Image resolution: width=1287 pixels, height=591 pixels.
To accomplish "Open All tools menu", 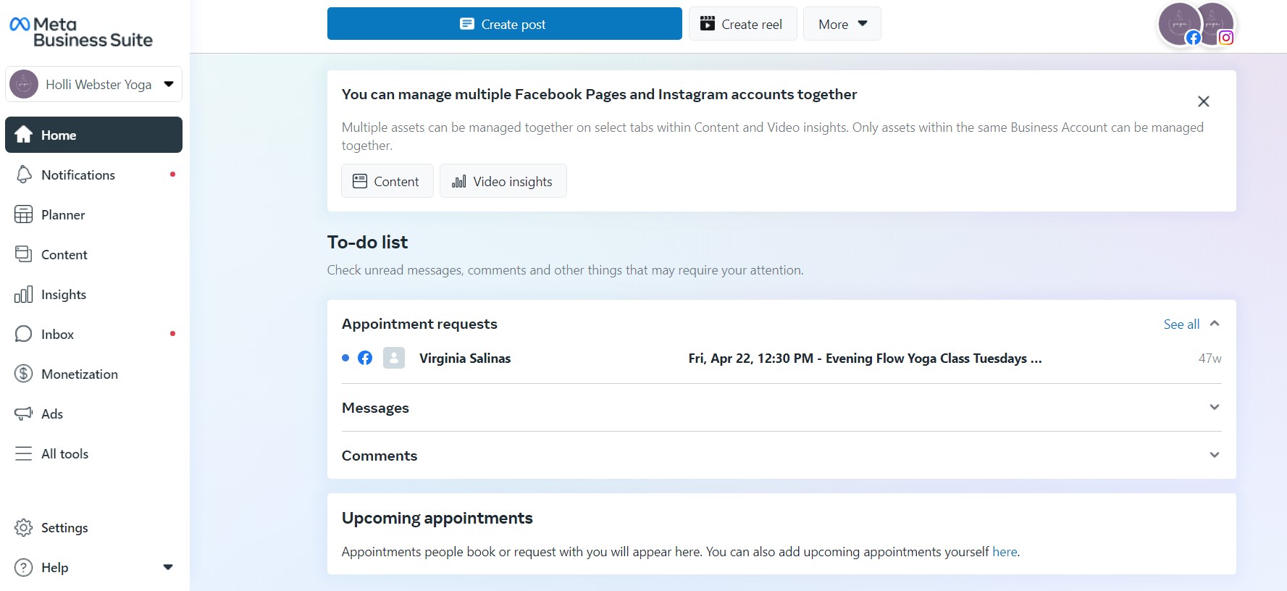I will (x=93, y=453).
